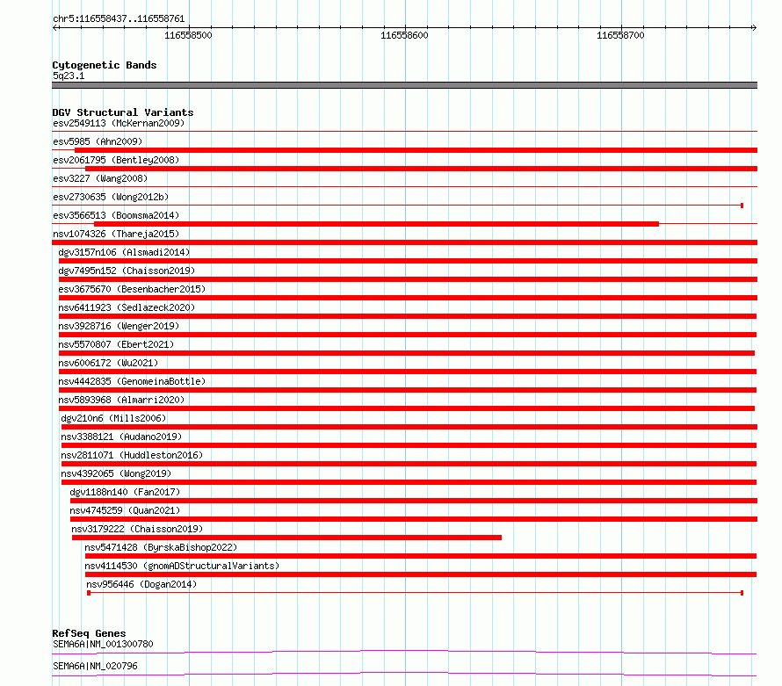Open dgv3157n106 (Alsmadi2014) variant
Image resolution: width=782 pixels, height=686 pixels.
[124, 252]
